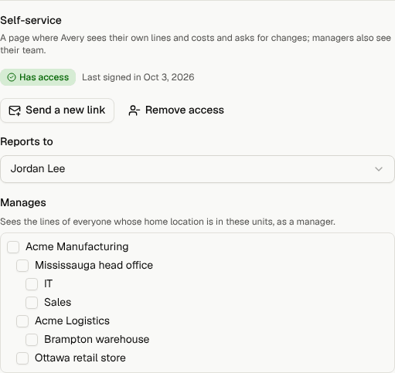This screenshot has height=373, width=395.
Task: Click the Mississauga head office label
Action: [x=94, y=265]
